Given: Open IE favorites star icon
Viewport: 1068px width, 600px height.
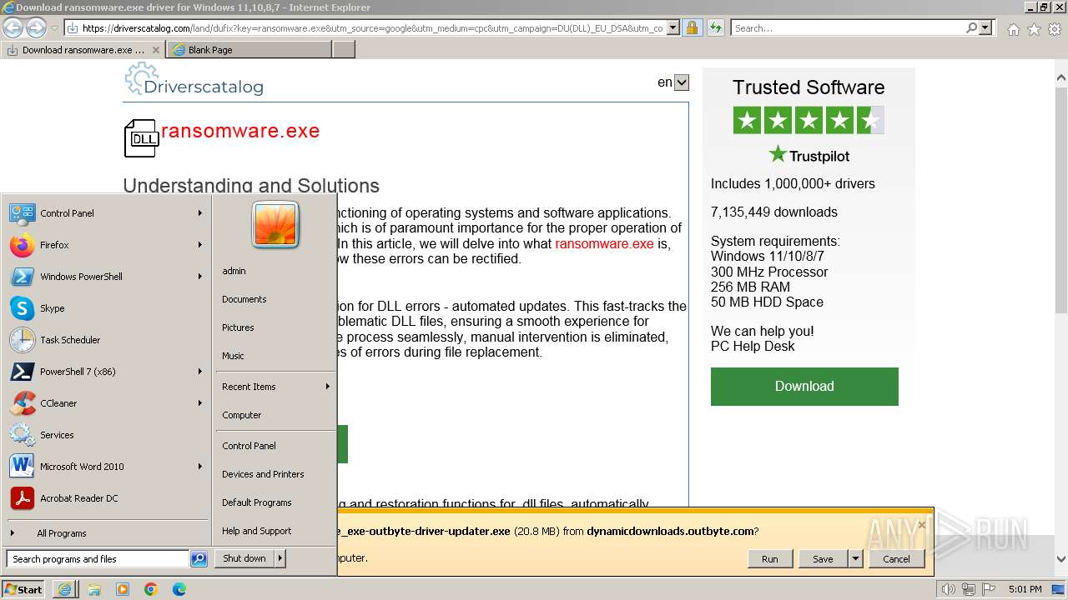Looking at the screenshot, I should tap(1034, 29).
